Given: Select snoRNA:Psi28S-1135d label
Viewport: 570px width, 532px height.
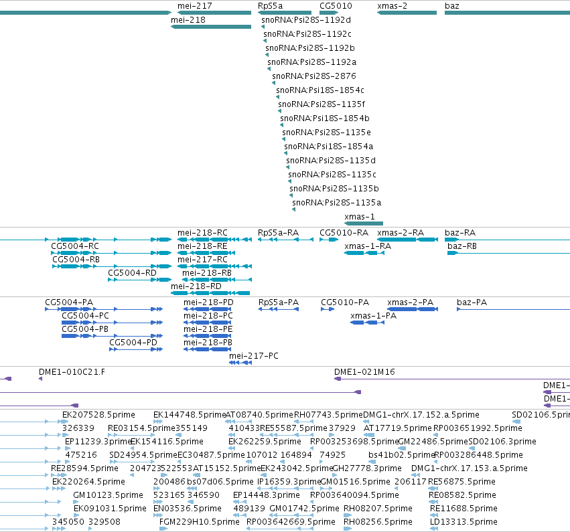Looking at the screenshot, I should pyautogui.click(x=331, y=161).
